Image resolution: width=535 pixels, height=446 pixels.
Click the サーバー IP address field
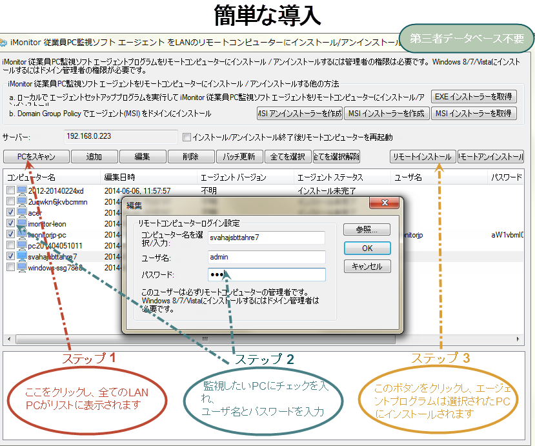pos(121,136)
